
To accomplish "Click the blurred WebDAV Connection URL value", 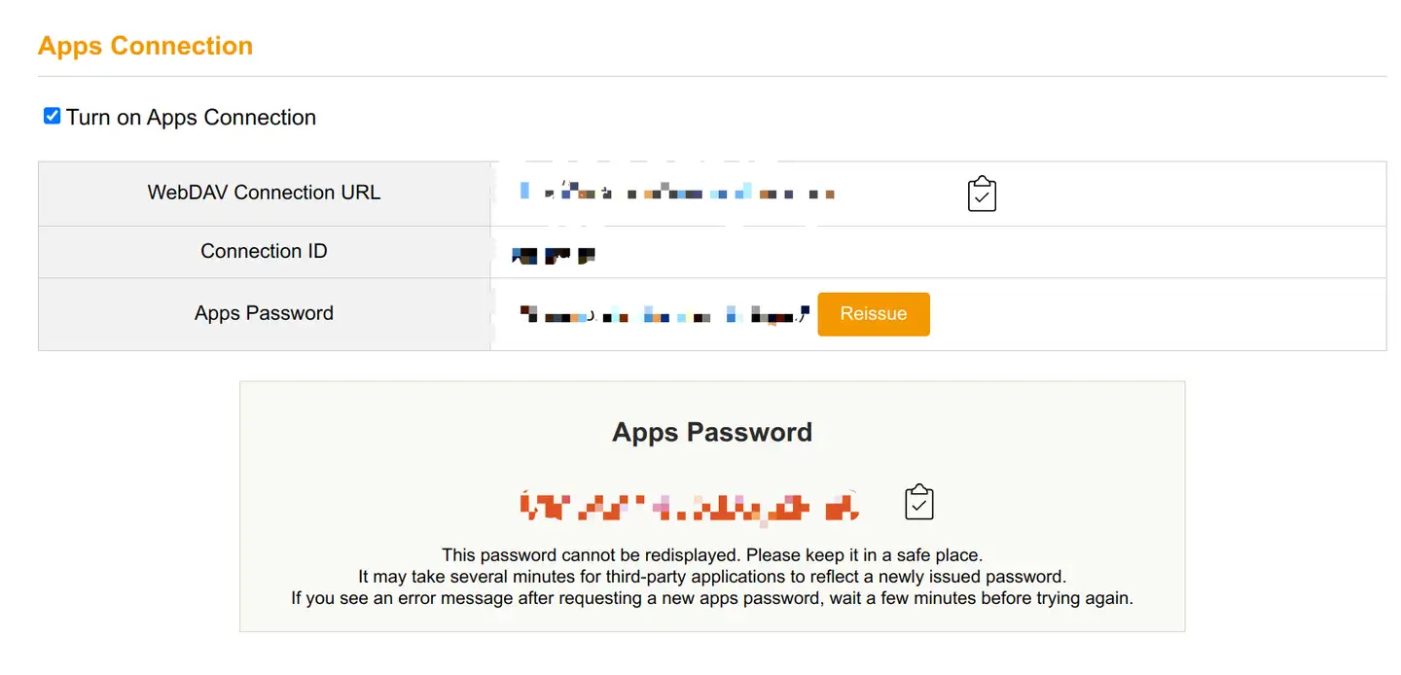I will 677,193.
